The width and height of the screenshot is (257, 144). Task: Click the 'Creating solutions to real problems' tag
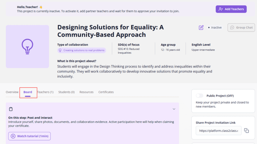(82, 50)
